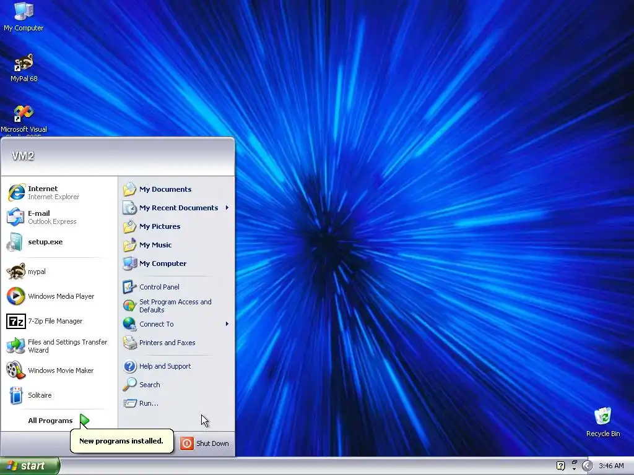Show hidden tray icons arrow
Image resolution: width=634 pixels, height=475 pixels.
click(x=588, y=466)
